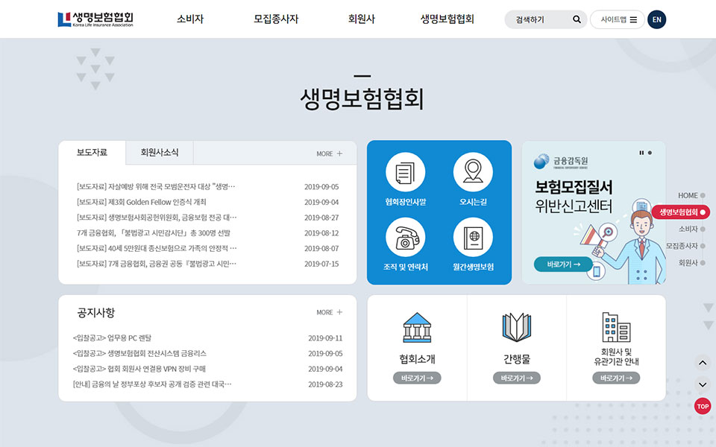Click the red TOP button
Image resolution: width=716 pixels, height=447 pixels.
(x=702, y=407)
